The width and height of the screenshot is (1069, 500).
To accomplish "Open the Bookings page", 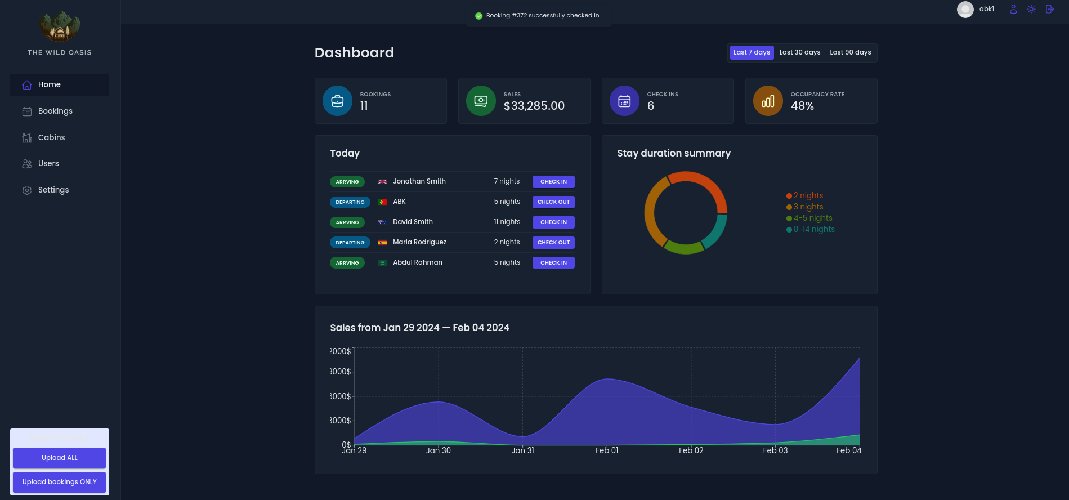I will click(60, 111).
